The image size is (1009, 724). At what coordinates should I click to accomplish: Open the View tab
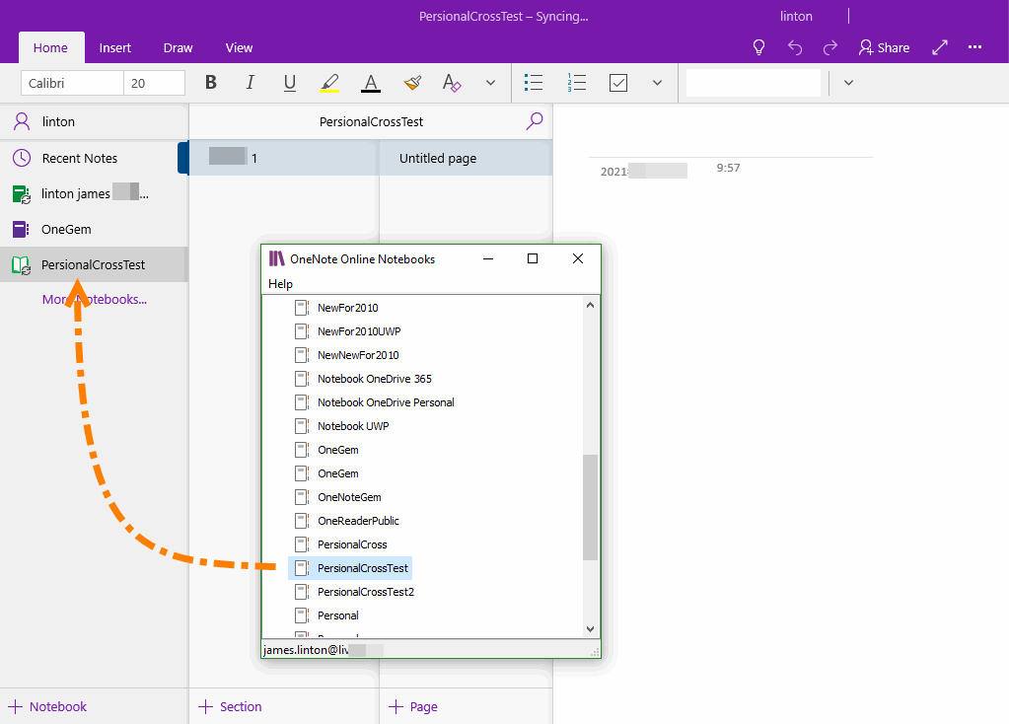click(239, 47)
